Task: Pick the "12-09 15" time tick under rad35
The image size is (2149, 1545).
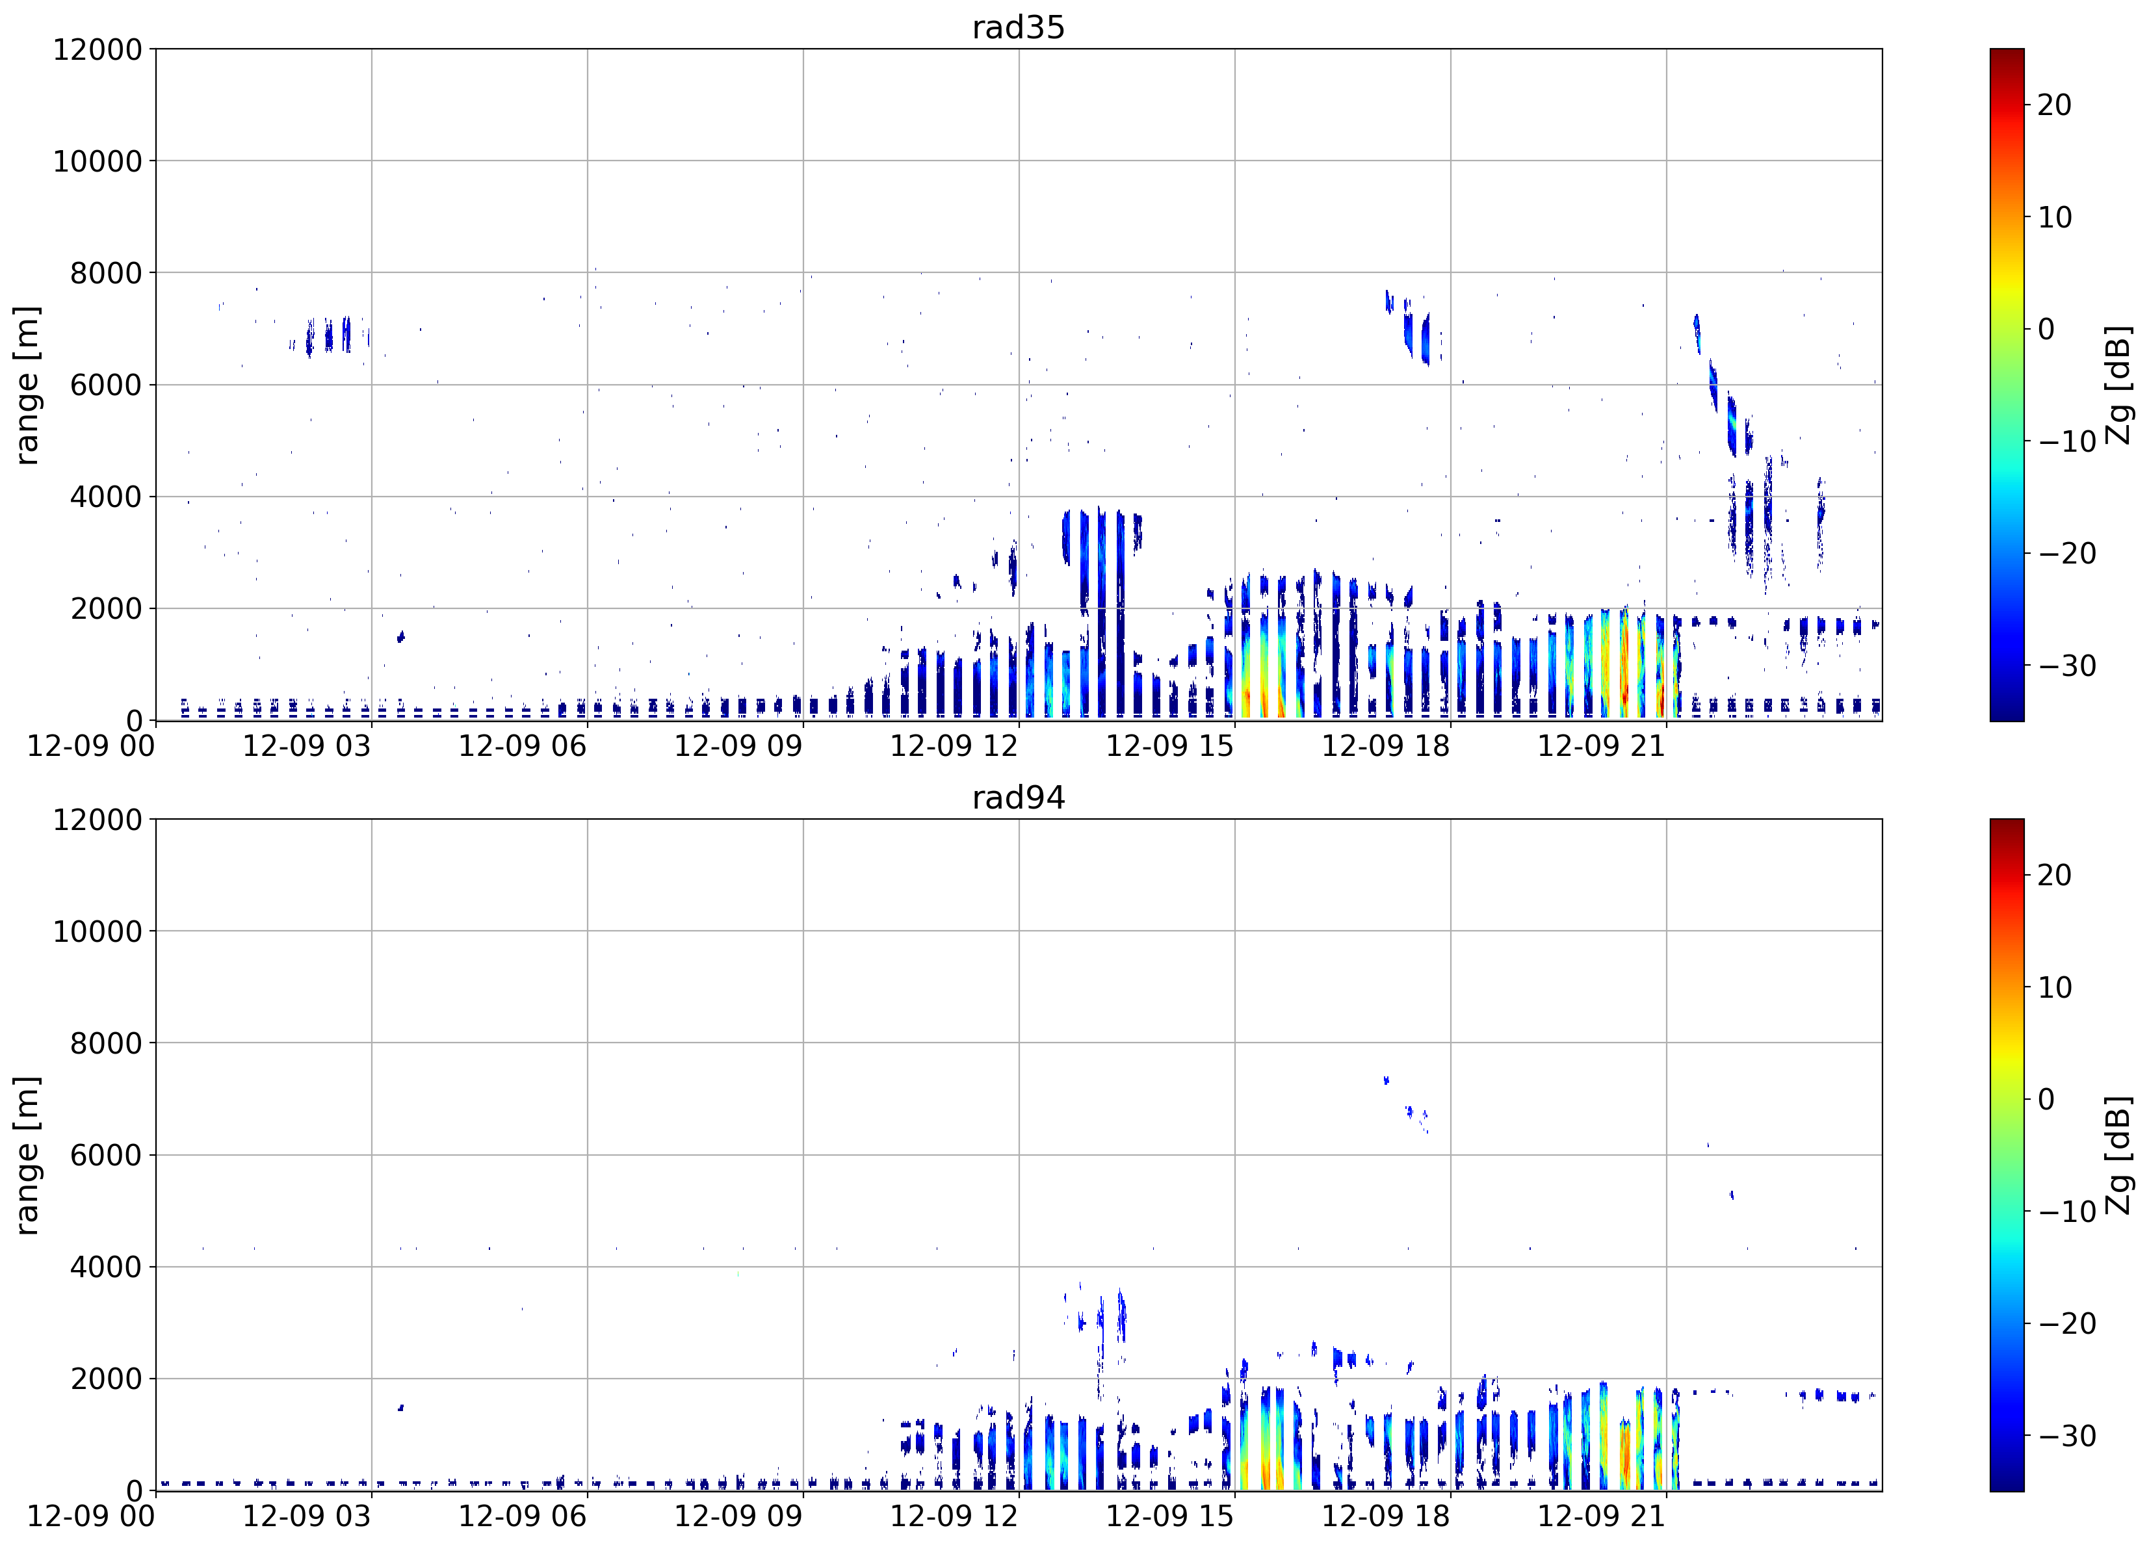Action: click(x=1170, y=746)
